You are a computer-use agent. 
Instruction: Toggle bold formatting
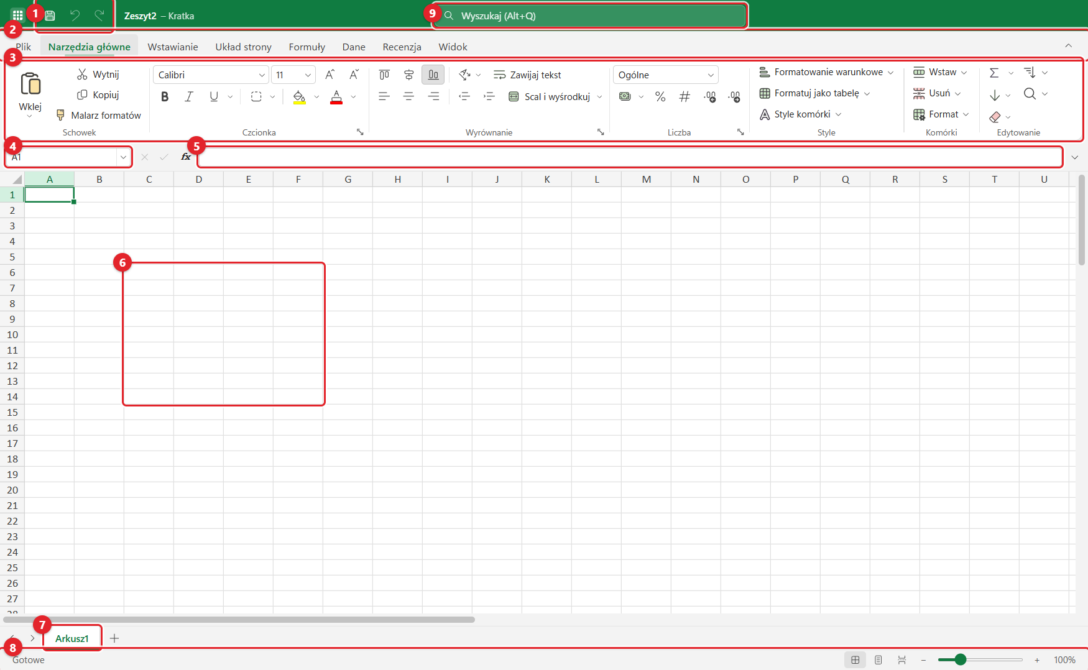click(165, 96)
